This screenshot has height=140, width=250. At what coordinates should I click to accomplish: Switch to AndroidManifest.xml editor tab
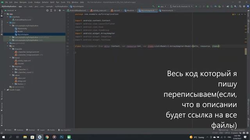point(77,10)
